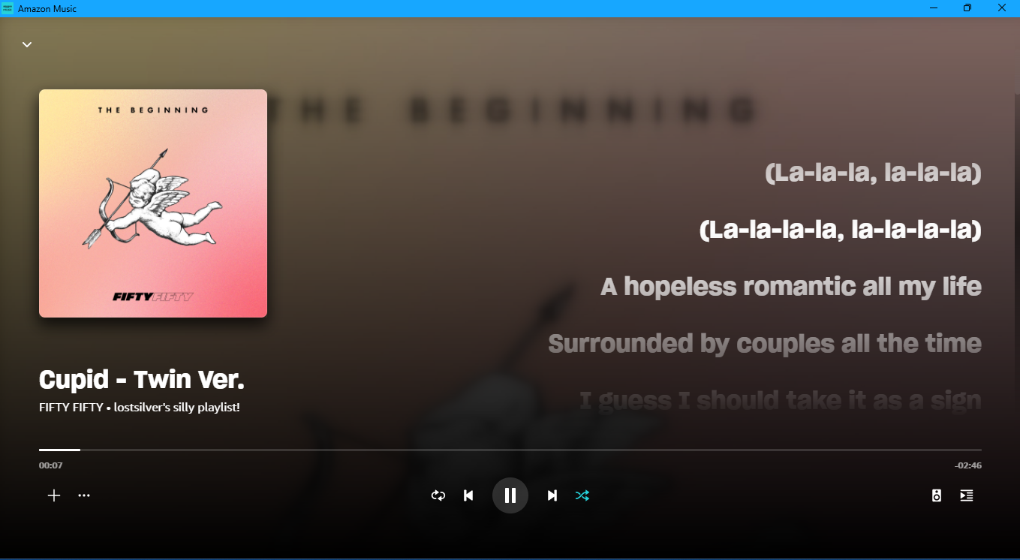Open the three-dot more options menu
Screen dimensions: 1020x560
pyautogui.click(x=84, y=495)
